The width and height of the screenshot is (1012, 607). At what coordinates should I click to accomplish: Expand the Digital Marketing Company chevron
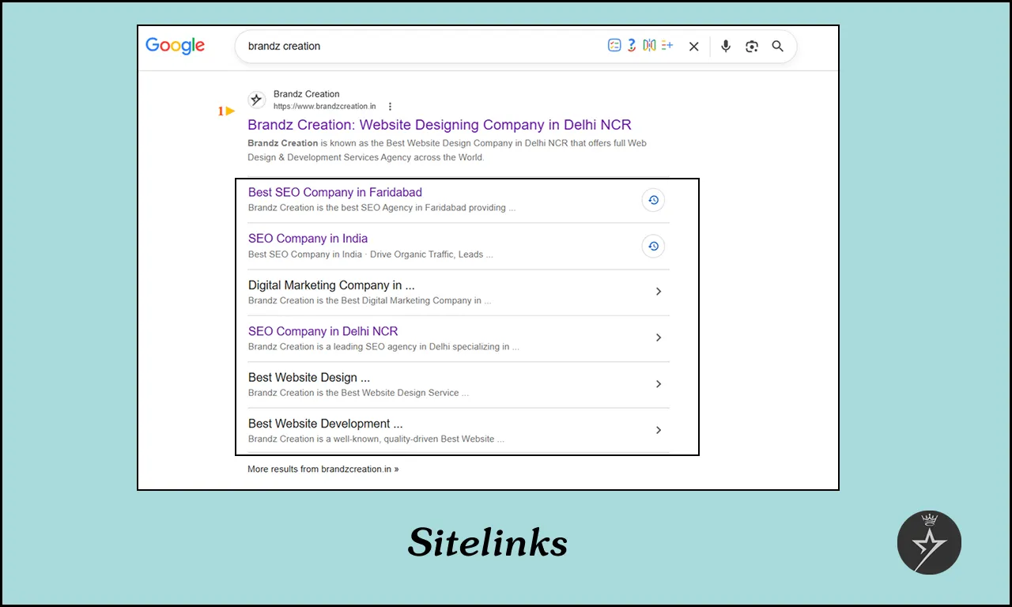point(659,292)
